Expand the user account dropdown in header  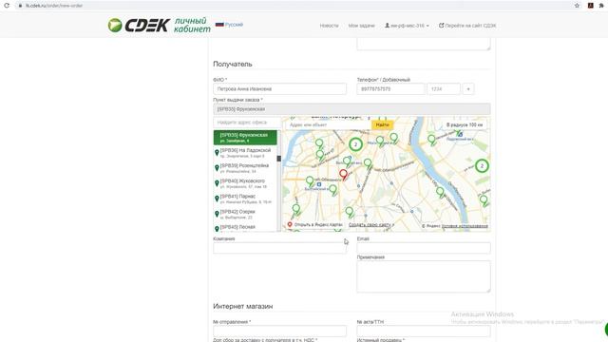pos(407,26)
